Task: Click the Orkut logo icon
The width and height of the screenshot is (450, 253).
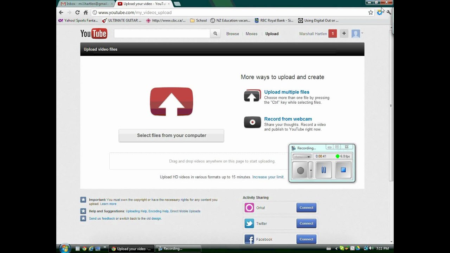Action: tap(249, 208)
